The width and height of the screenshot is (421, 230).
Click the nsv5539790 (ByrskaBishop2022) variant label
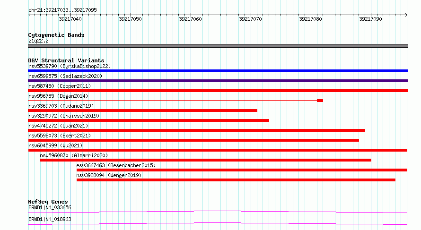(x=70, y=66)
